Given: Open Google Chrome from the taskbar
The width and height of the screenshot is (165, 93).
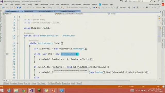Looking at the screenshot, I should [24, 90].
